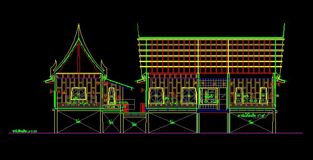Select the red triangle marker left of the gable house
The image size is (313, 160).
[52, 92]
